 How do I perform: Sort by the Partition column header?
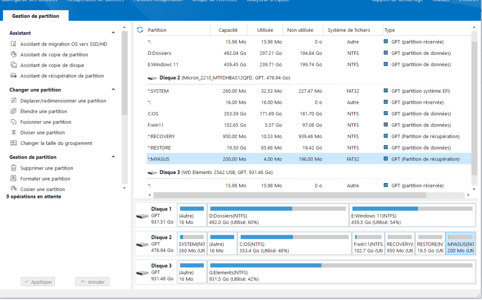[178, 30]
